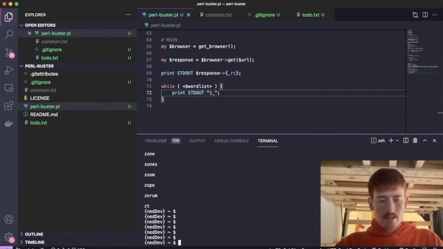The height and width of the screenshot is (249, 443).
Task: Select the zsh terminal indicator
Action: 378,140
